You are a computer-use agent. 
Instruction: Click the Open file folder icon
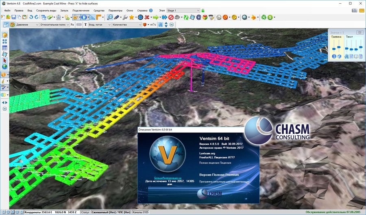[x=8, y=17]
